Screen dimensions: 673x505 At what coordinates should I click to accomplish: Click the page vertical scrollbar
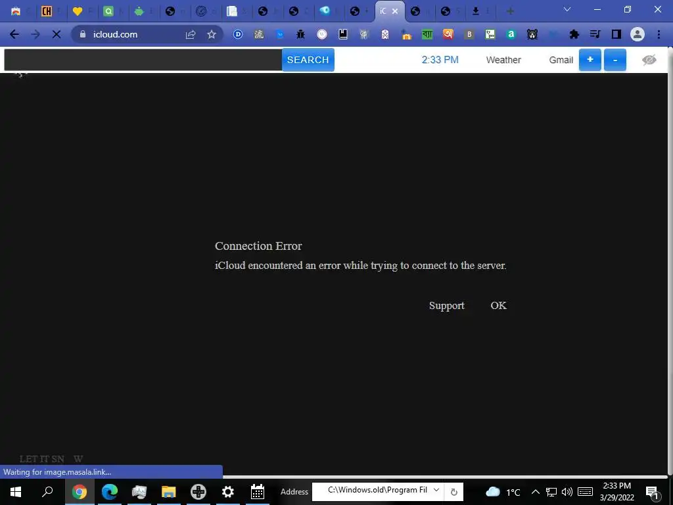[x=670, y=262]
